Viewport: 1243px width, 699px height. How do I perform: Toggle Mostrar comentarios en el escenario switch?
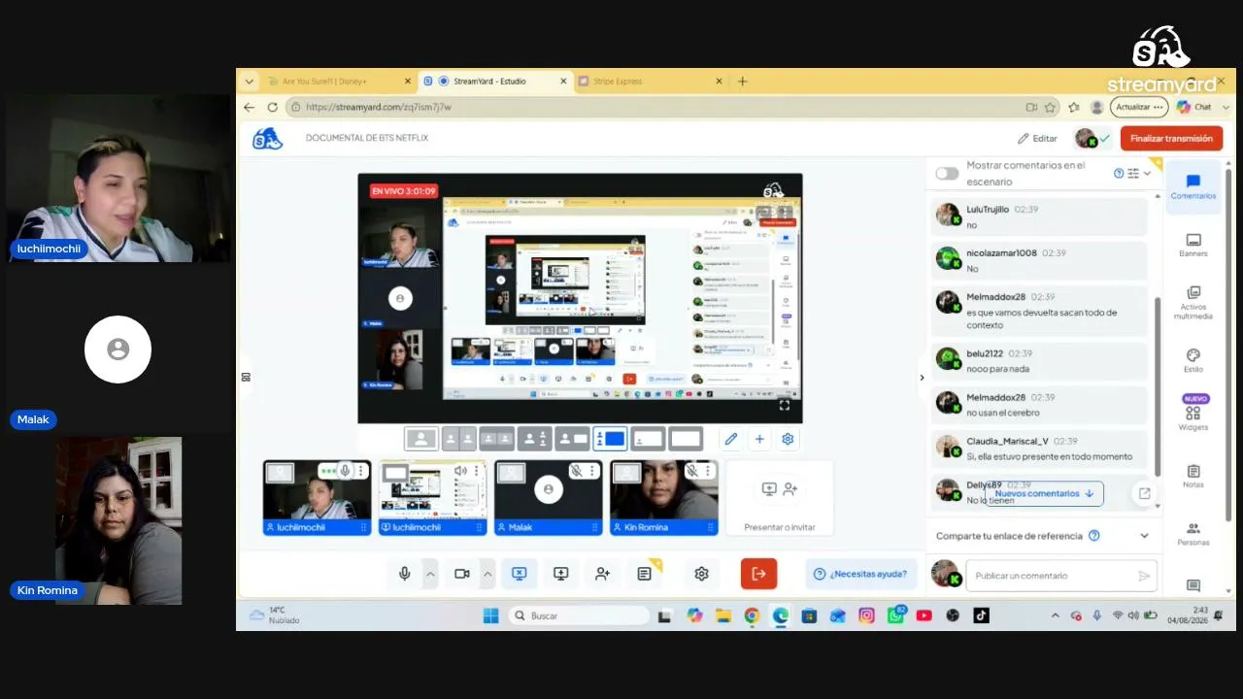point(947,174)
